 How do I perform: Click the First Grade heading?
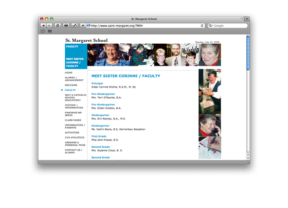tap(99, 136)
